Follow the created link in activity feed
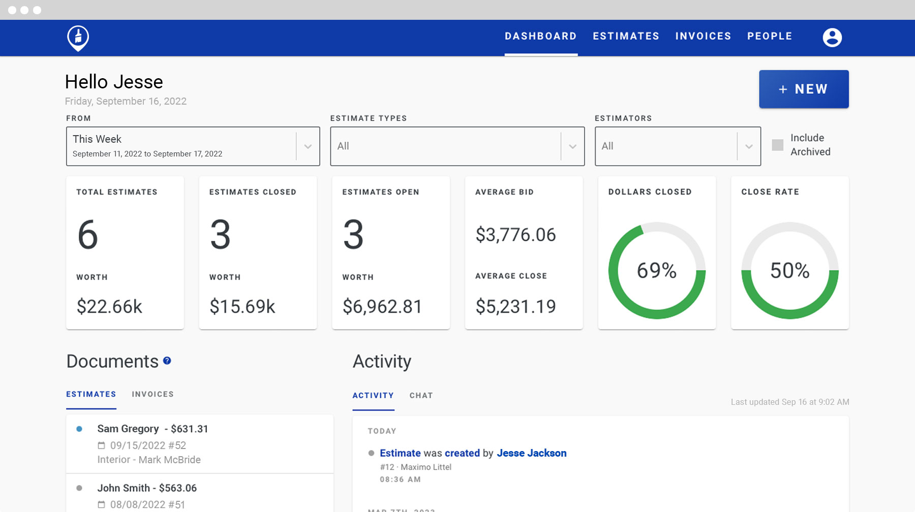Image resolution: width=915 pixels, height=512 pixels. point(462,453)
